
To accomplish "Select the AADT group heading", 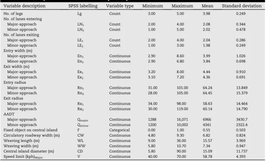I will (9, 114).
